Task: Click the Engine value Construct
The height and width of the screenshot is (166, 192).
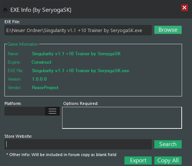Action: click(x=41, y=62)
